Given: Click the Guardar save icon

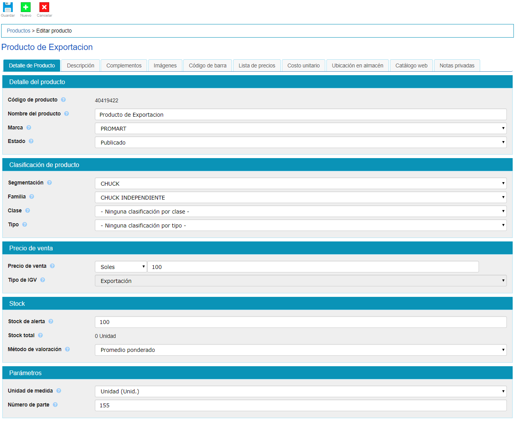Looking at the screenshot, I should (x=8, y=7).
